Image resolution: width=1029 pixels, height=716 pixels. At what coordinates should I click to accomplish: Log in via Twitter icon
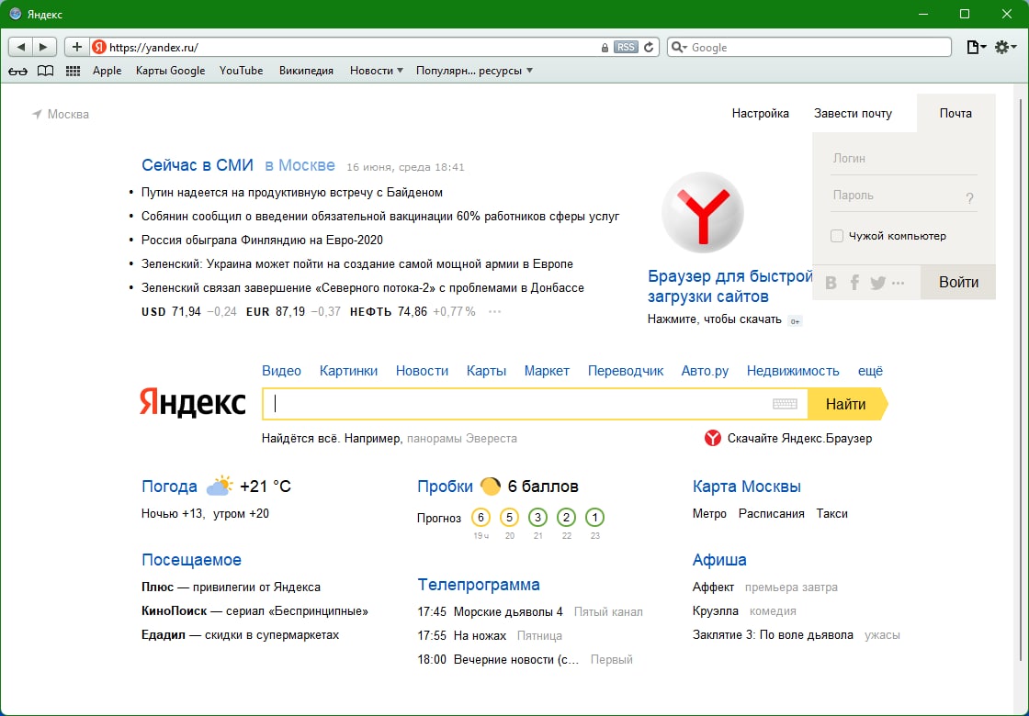[x=878, y=283]
